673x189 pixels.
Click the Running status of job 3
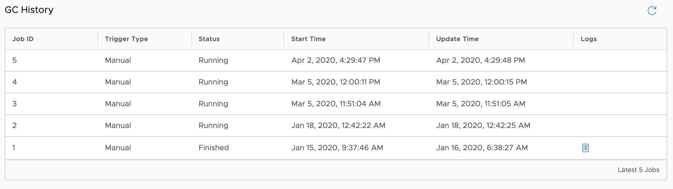tap(213, 104)
